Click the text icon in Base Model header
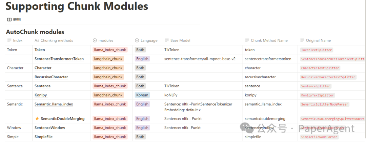The image size is (366, 143). pos(167,40)
